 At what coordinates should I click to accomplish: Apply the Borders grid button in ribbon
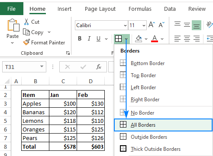118,39
